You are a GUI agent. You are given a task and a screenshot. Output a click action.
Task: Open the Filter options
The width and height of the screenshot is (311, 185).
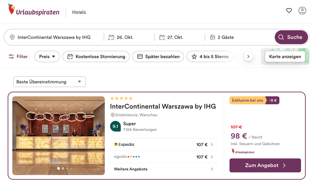18,56
